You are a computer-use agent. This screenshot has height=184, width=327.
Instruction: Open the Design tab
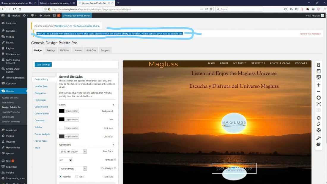[x=38, y=50]
